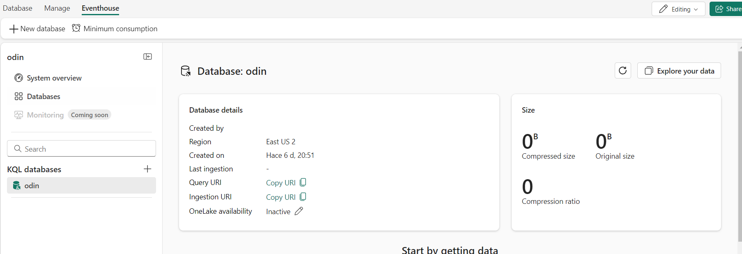Copy the Query URI clipboard icon
This screenshot has height=254, width=742.
click(303, 182)
